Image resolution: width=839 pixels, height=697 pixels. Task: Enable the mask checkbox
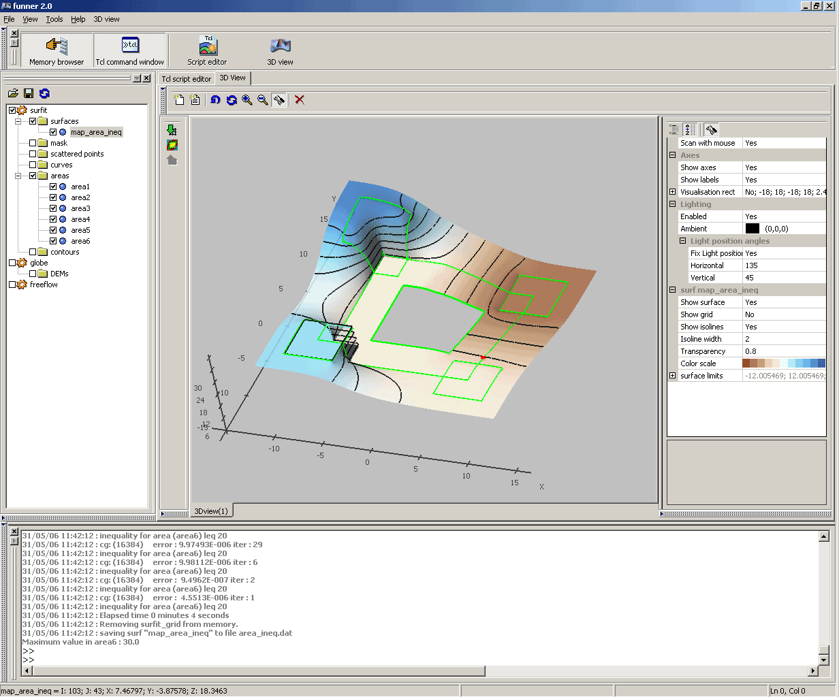coord(33,143)
